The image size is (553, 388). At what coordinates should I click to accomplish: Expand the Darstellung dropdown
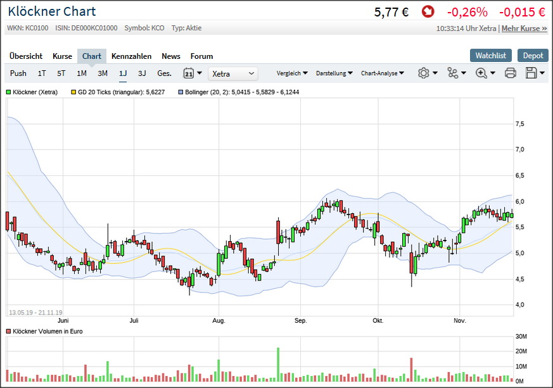tap(334, 73)
